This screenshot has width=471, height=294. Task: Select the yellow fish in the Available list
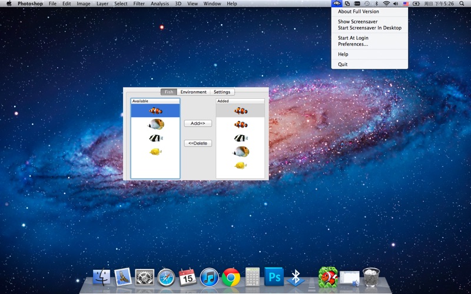(x=155, y=152)
